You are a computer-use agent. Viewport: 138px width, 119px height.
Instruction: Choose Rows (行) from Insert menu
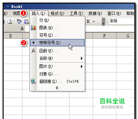pyautogui.click(x=57, y=20)
